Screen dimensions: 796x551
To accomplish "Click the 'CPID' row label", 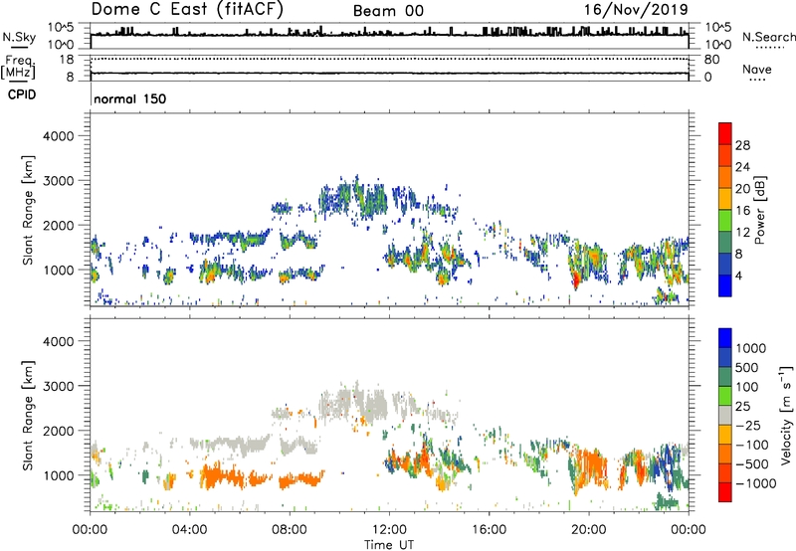I will click(22, 94).
